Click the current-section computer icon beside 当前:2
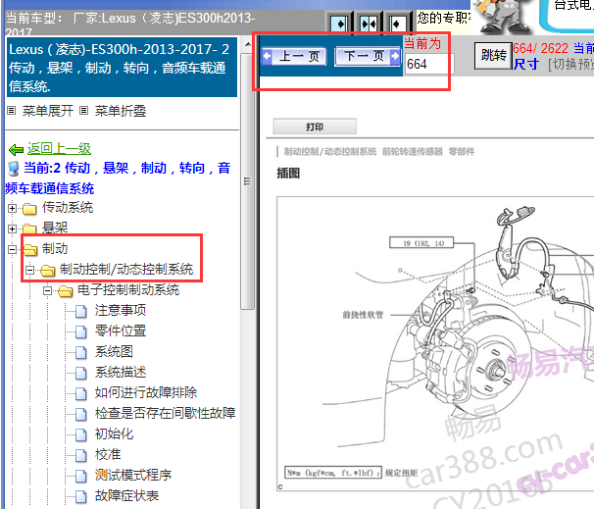This screenshot has width=594, height=509. click(14, 169)
